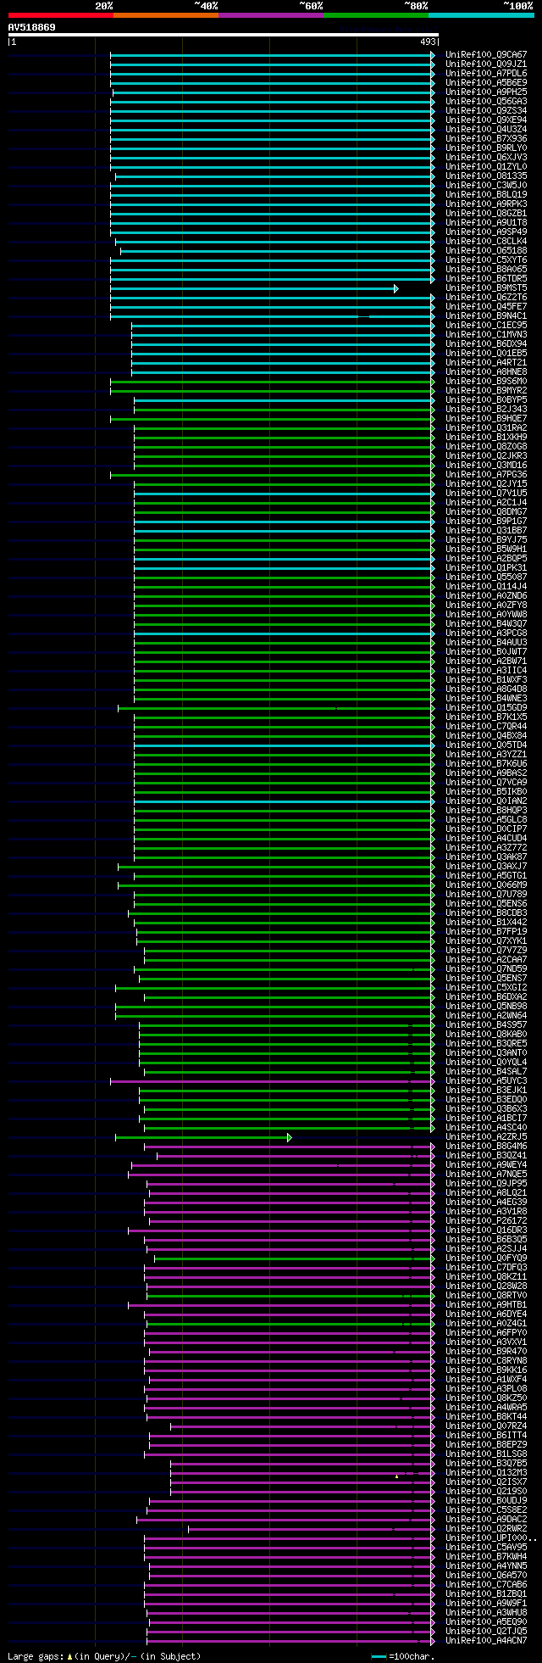Click the red ~20% identity legend bar

[x=60, y=15]
